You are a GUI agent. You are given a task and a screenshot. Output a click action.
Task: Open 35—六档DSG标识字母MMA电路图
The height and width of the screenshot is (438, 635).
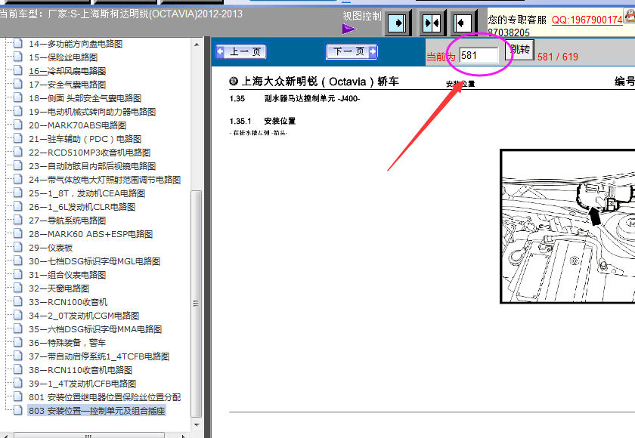click(95, 329)
